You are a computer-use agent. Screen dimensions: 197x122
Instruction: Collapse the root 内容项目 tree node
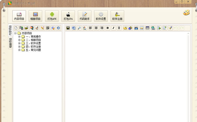[15, 33]
